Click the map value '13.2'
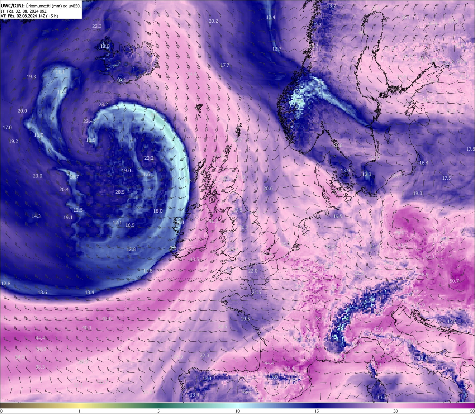 [x=331, y=6]
